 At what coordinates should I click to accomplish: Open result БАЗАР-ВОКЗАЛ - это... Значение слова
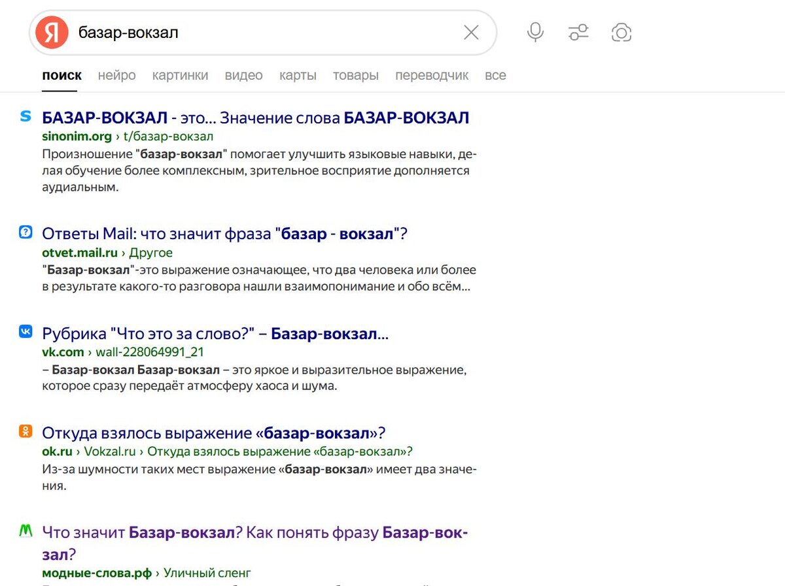click(x=256, y=118)
